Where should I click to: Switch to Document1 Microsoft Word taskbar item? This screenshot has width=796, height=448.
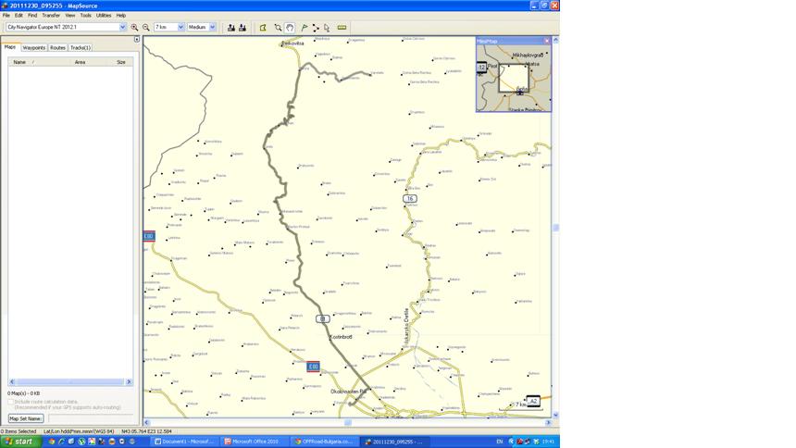(185, 442)
